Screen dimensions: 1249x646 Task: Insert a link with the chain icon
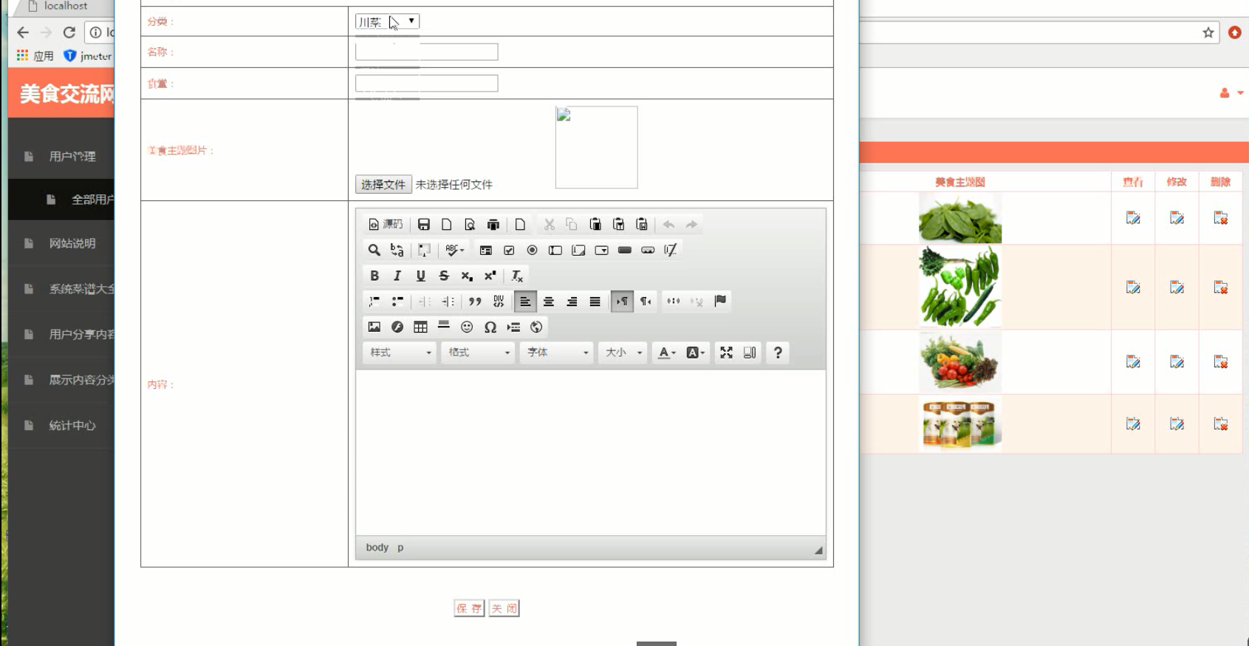[x=674, y=302]
